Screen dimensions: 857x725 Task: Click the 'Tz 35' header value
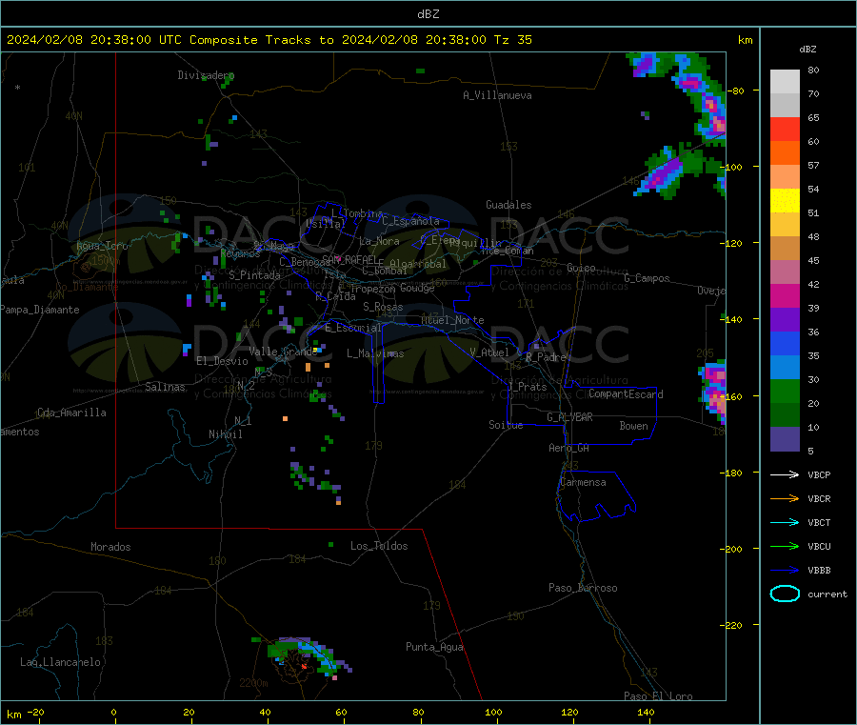click(x=512, y=40)
